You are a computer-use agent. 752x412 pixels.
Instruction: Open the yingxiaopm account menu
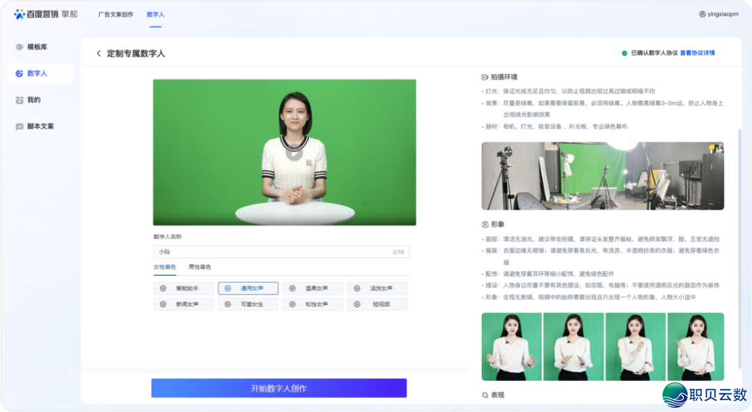pyautogui.click(x=720, y=13)
